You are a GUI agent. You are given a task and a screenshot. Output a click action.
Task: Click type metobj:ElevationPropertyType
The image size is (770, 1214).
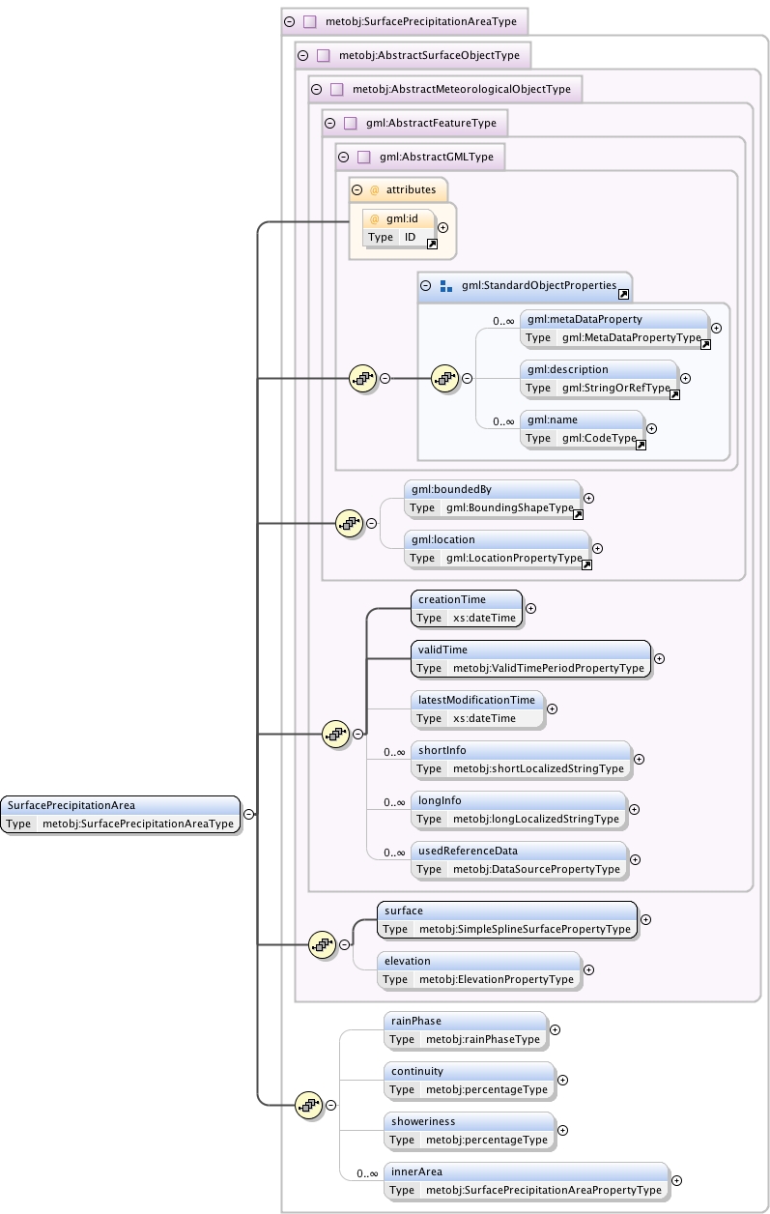coord(497,979)
